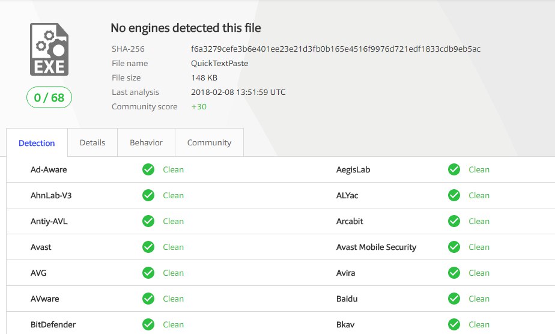Click the last analysis date 2018-02-08 13:51:59 UTC
This screenshot has height=334, width=555.
click(x=238, y=93)
